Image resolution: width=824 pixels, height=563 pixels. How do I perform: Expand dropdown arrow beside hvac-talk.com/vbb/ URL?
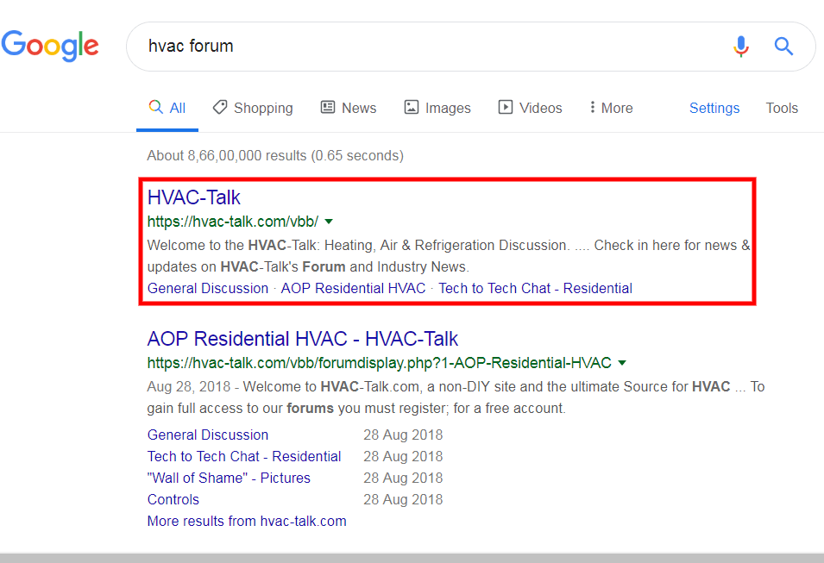329,222
